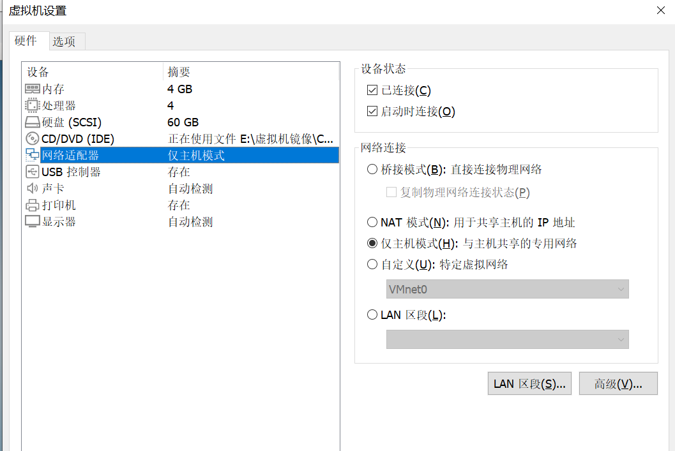Select the 内存 device row
Viewport: 675px width, 451px height.
181,89
